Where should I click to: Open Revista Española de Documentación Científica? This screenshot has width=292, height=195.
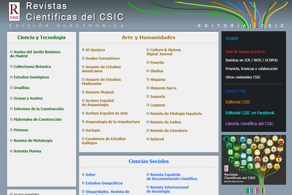[172, 176]
